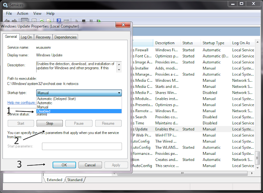Click the greyed Pause button
Screen dimensions: 263x193
point(79,123)
